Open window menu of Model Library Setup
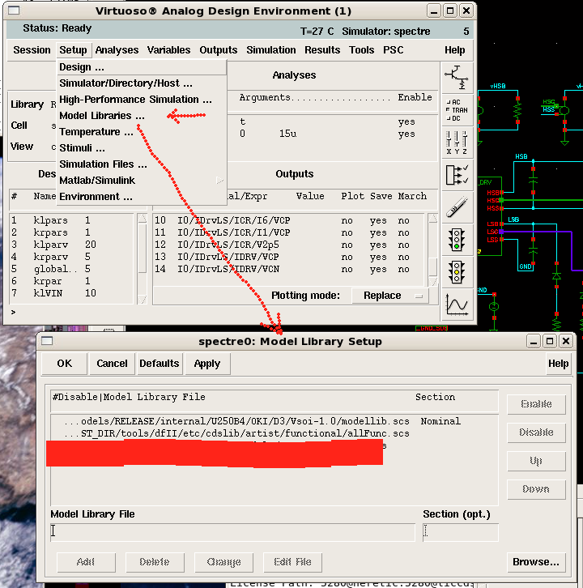583x588 pixels. tap(47, 340)
